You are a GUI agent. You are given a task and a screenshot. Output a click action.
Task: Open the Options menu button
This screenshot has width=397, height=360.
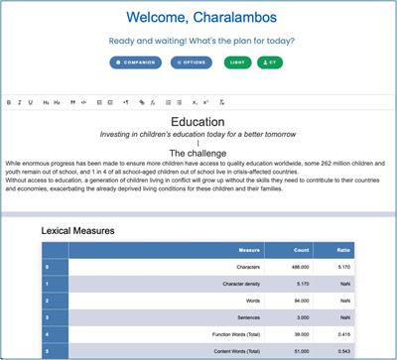tap(192, 62)
